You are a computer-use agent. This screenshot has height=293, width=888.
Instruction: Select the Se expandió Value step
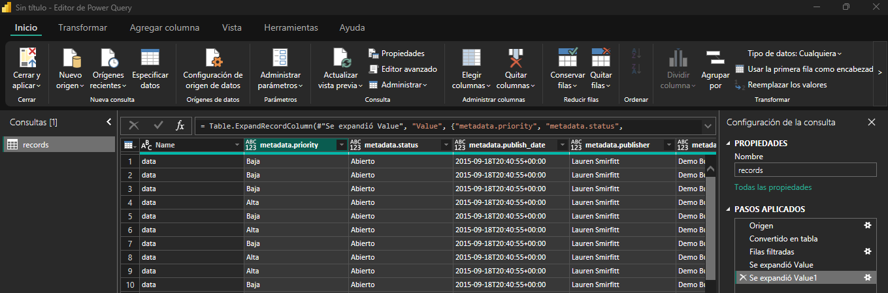pyautogui.click(x=781, y=265)
